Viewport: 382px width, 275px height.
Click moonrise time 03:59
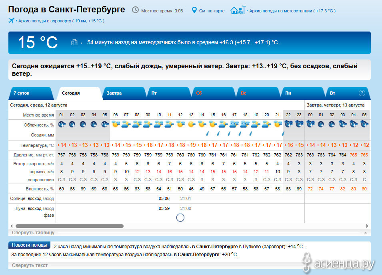164,208
